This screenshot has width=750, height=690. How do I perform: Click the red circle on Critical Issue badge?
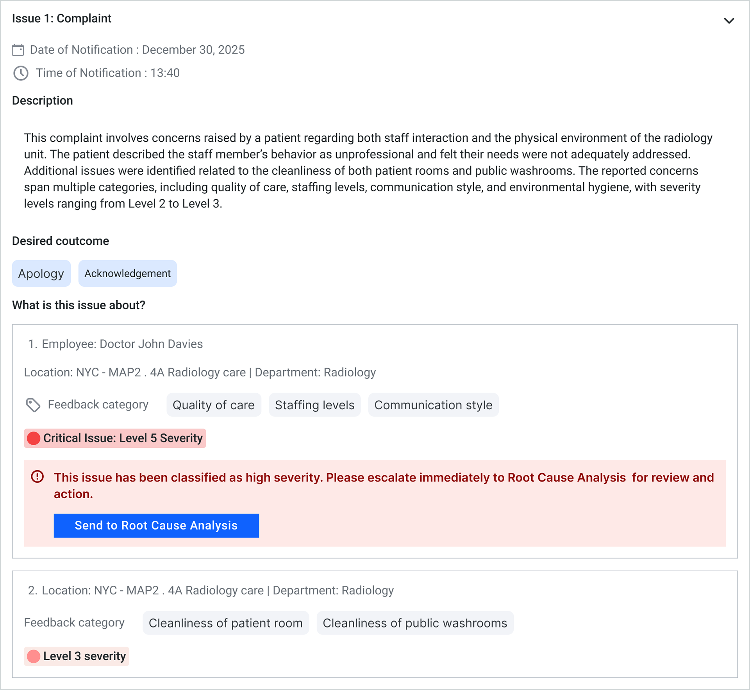(34, 438)
